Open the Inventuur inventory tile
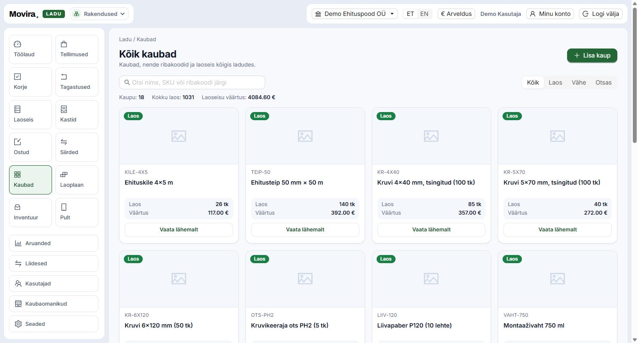 click(31, 212)
